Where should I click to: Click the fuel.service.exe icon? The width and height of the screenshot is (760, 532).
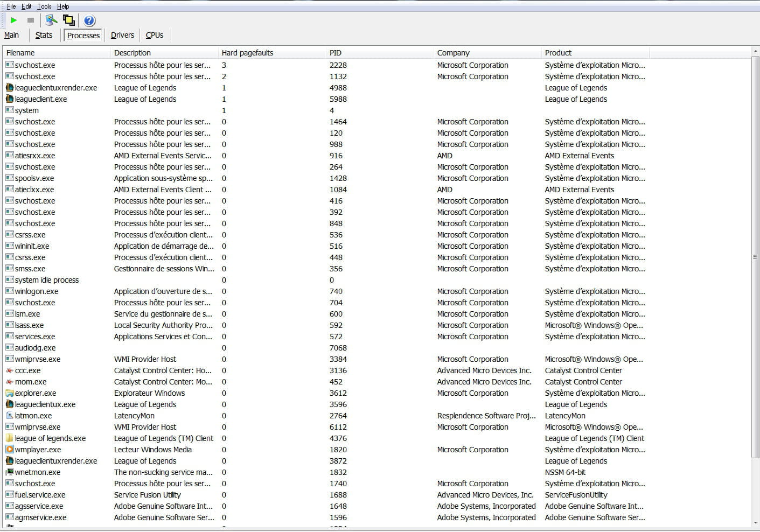[x=10, y=495]
